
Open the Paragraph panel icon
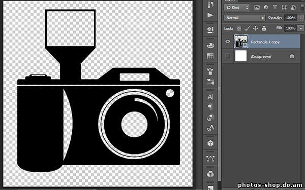click(210, 107)
